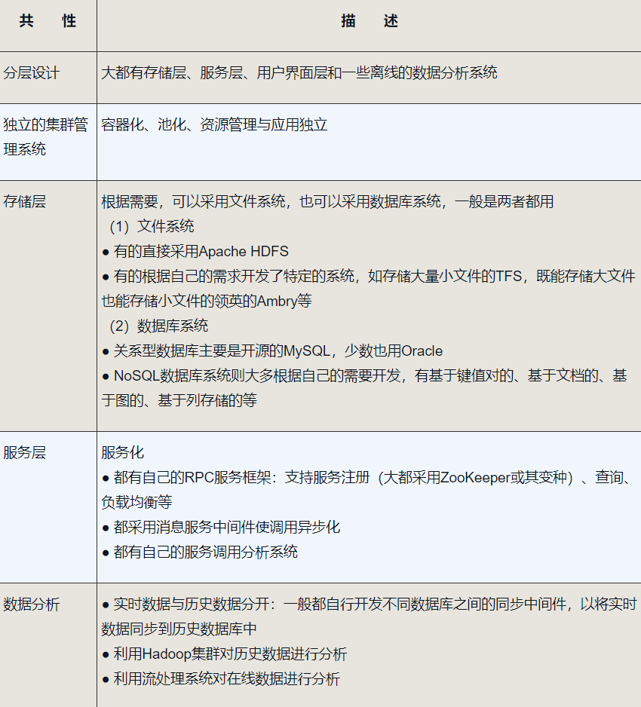Click the '共性' column header

pos(48,21)
